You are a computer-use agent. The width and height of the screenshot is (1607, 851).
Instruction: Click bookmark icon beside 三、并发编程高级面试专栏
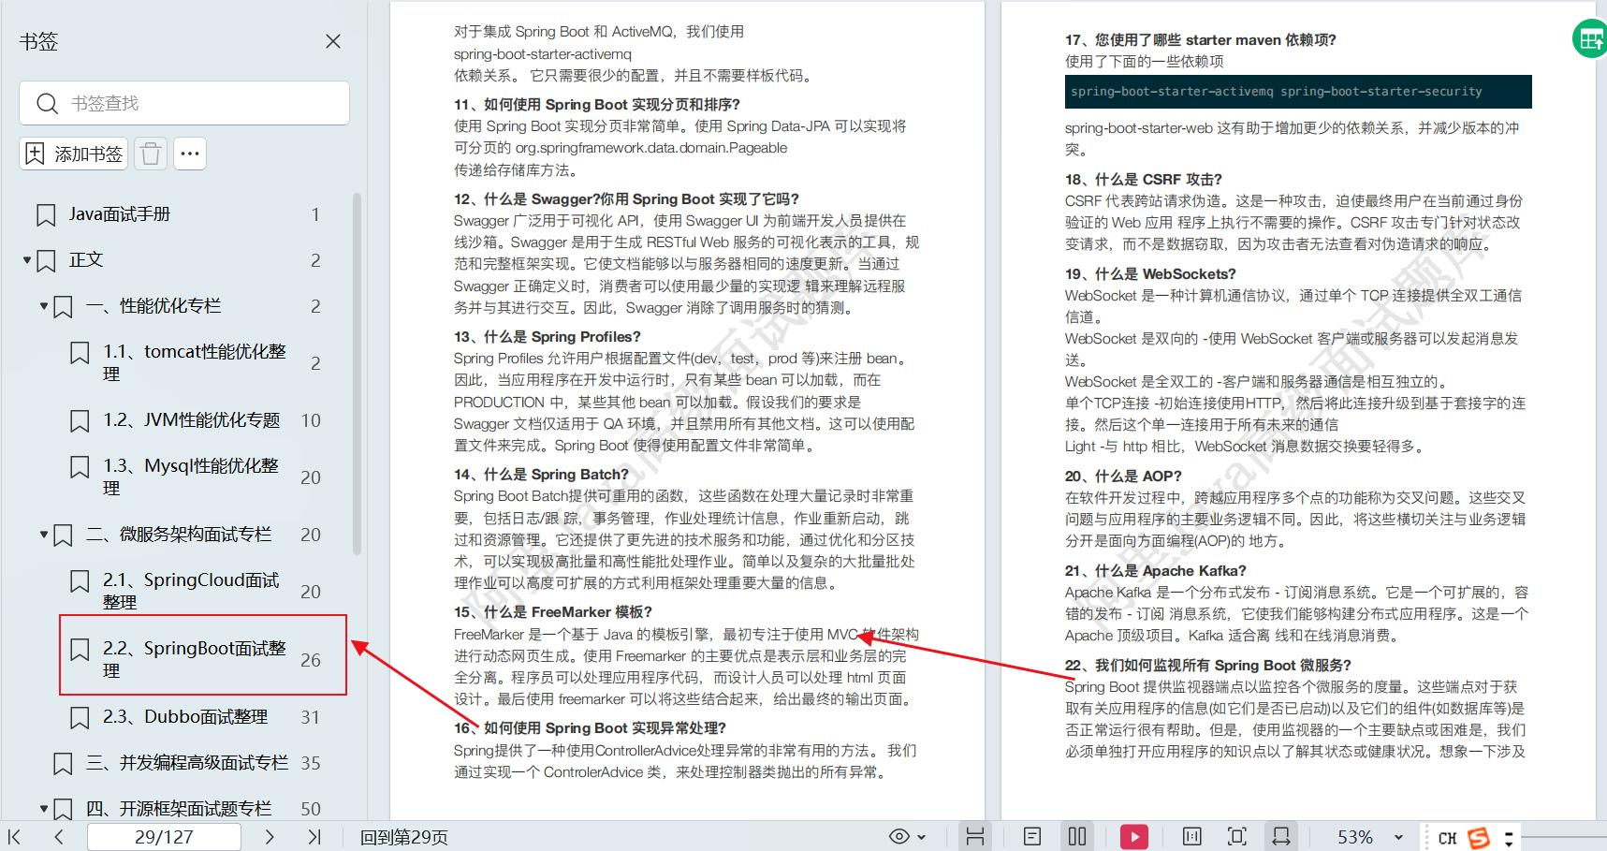click(x=63, y=764)
